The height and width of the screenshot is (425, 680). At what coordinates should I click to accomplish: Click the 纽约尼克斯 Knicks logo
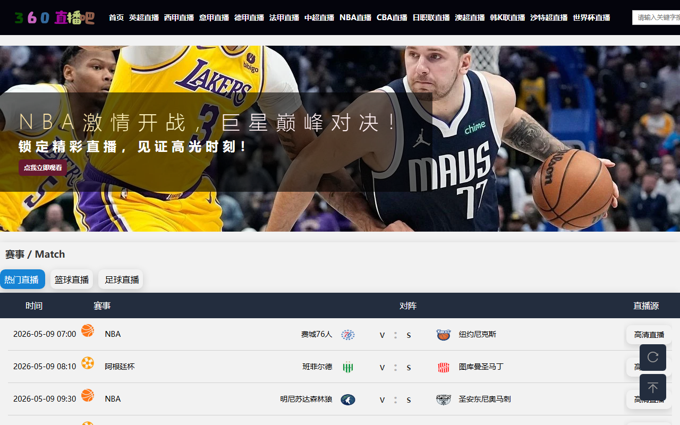tap(444, 335)
